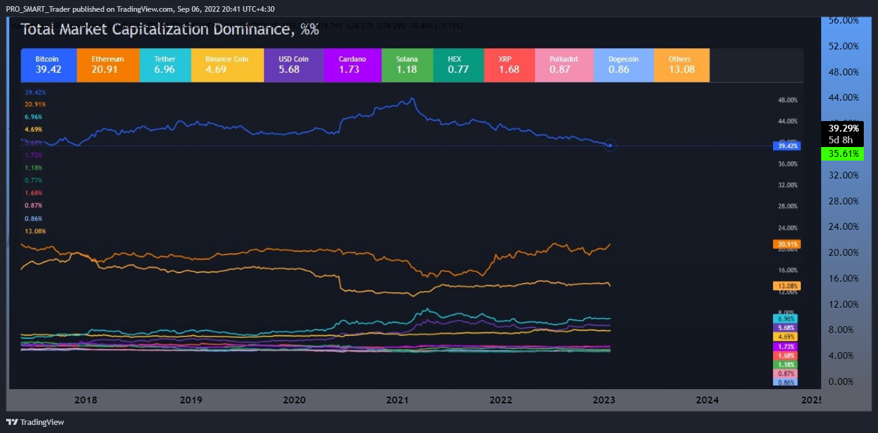Open the Dogecoin 0.86 box

tap(623, 65)
